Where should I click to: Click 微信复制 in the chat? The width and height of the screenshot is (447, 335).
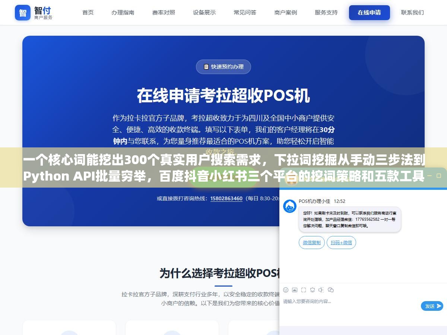click(x=312, y=243)
